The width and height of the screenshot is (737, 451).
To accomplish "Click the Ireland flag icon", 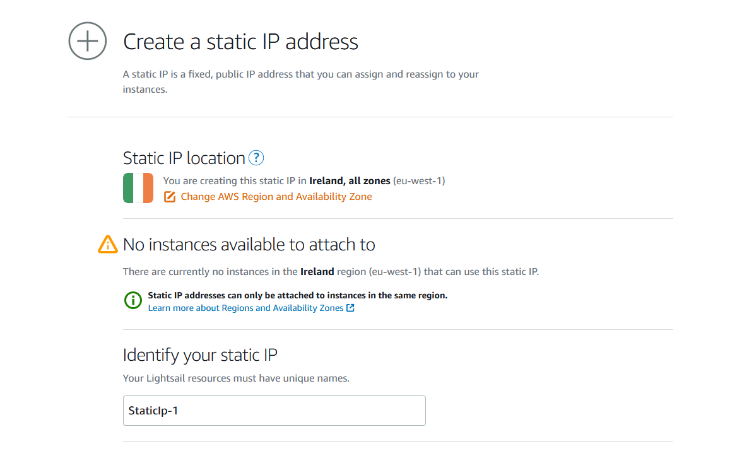I will 138,188.
